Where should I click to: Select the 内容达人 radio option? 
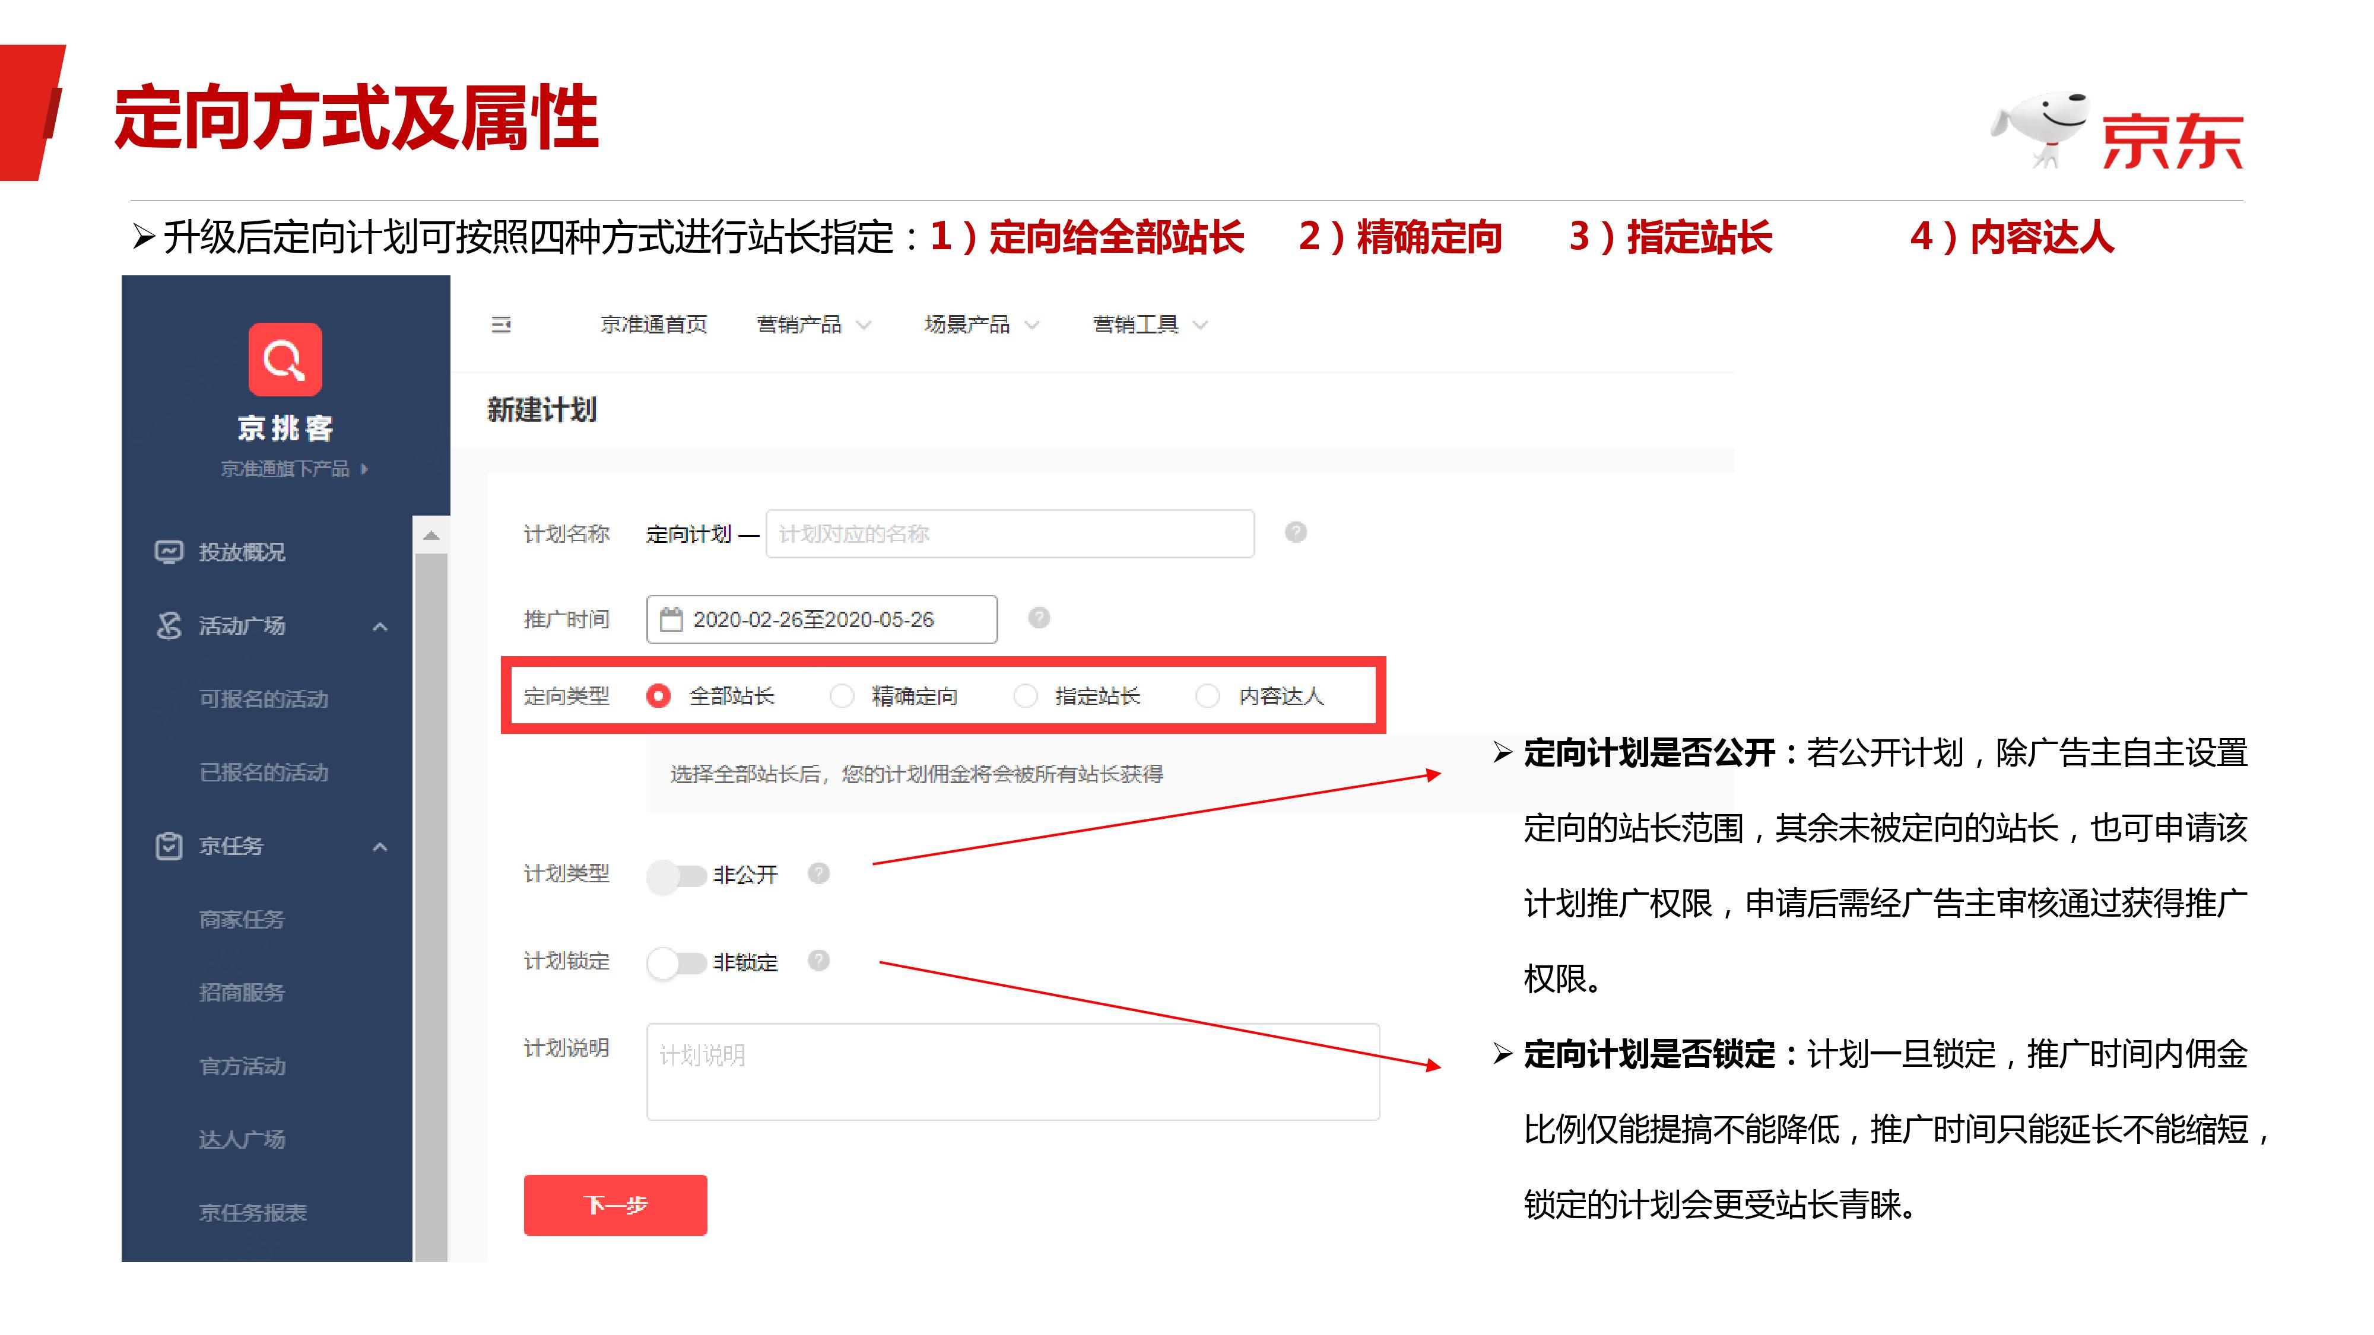point(1207,695)
